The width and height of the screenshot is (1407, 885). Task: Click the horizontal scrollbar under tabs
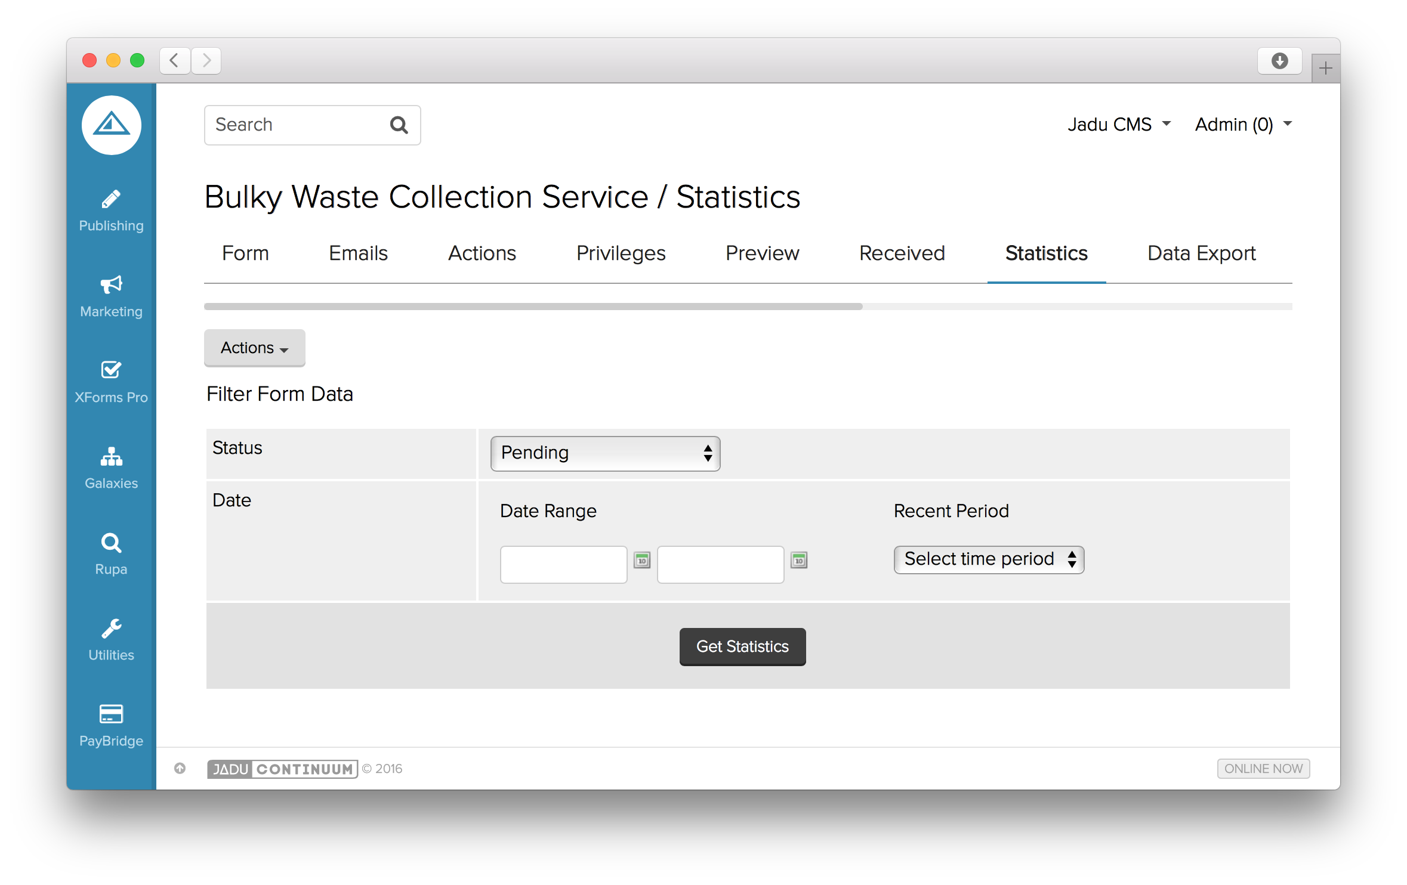point(533,307)
